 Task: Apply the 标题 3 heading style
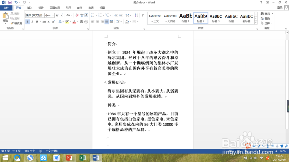(216, 18)
